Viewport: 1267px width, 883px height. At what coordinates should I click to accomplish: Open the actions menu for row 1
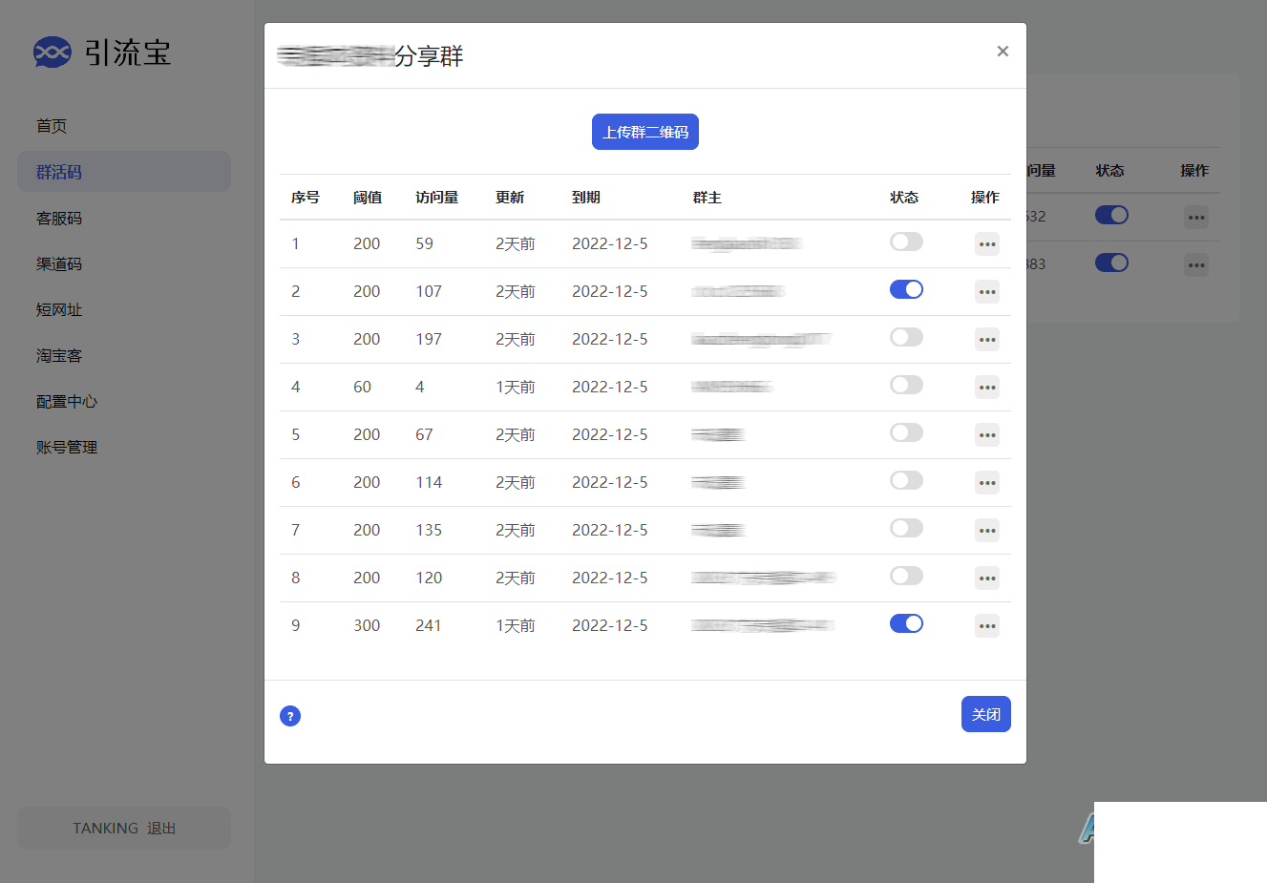point(987,244)
